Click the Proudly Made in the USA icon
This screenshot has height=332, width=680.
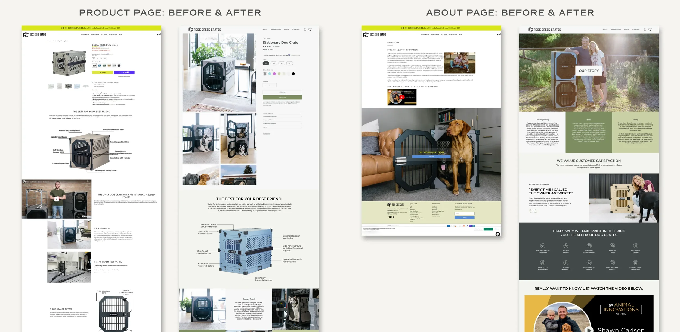pyautogui.click(x=635, y=263)
